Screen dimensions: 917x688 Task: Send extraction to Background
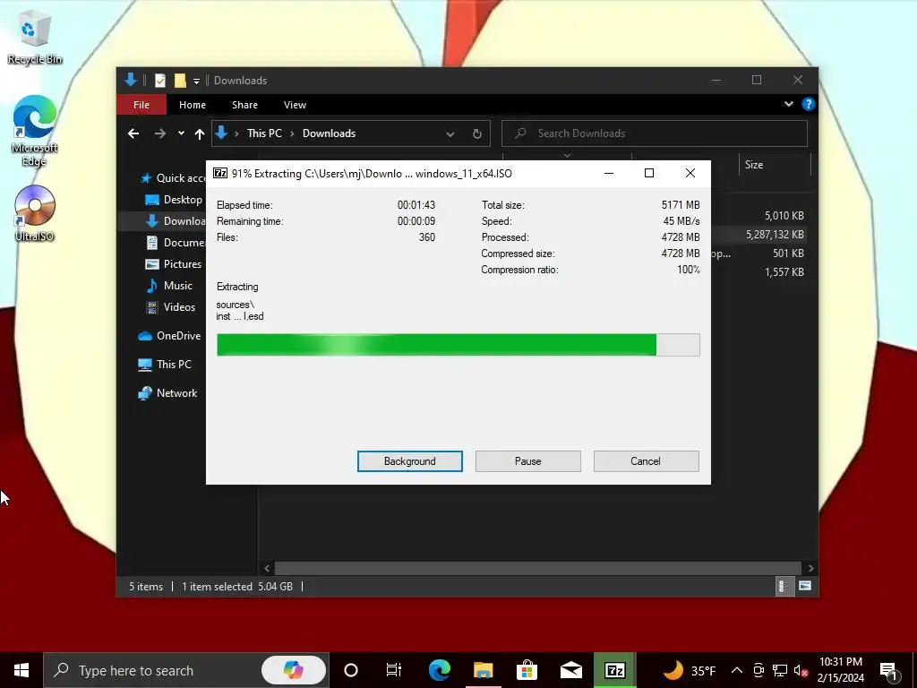pos(409,461)
